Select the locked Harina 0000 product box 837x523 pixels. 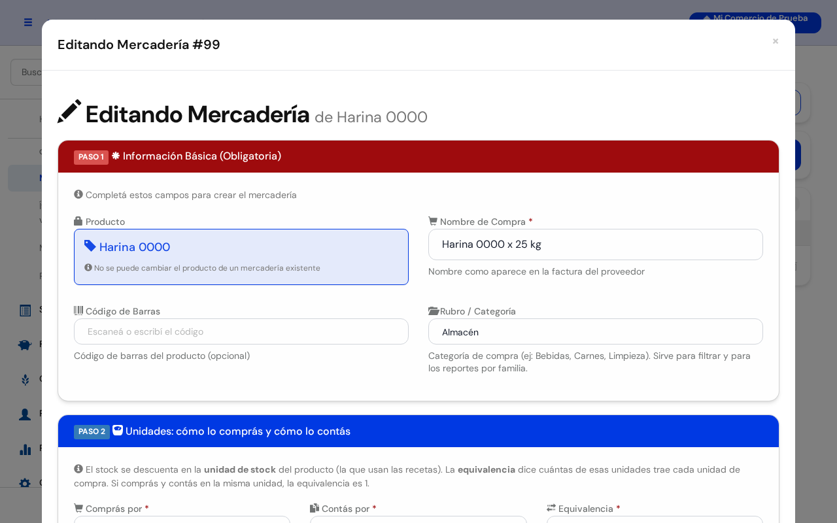point(241,257)
